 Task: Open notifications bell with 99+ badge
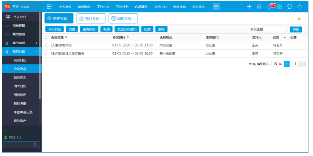(x=270, y=6)
